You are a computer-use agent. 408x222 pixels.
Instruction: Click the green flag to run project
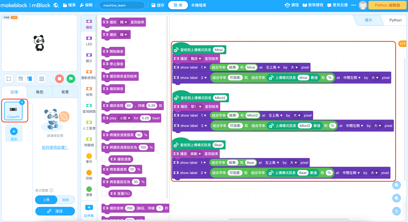tap(70, 79)
